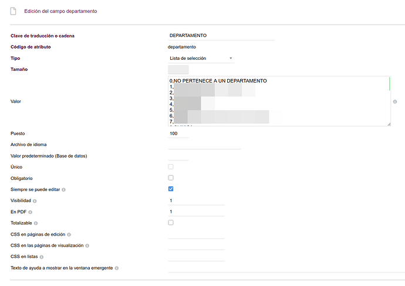Click info icon for CSS en páginas de edición

69,234
